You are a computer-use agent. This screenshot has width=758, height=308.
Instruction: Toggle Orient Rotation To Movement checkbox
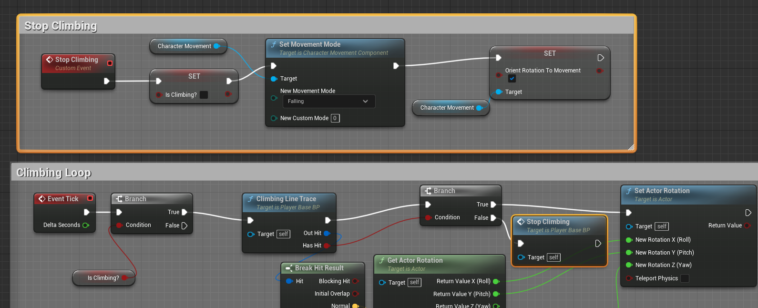tap(512, 79)
